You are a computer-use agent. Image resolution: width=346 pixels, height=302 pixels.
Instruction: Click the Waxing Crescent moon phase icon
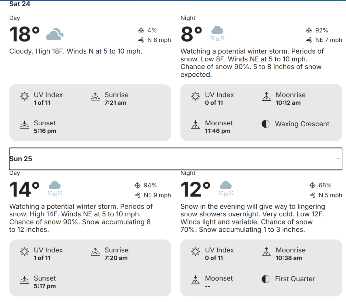tap(266, 124)
